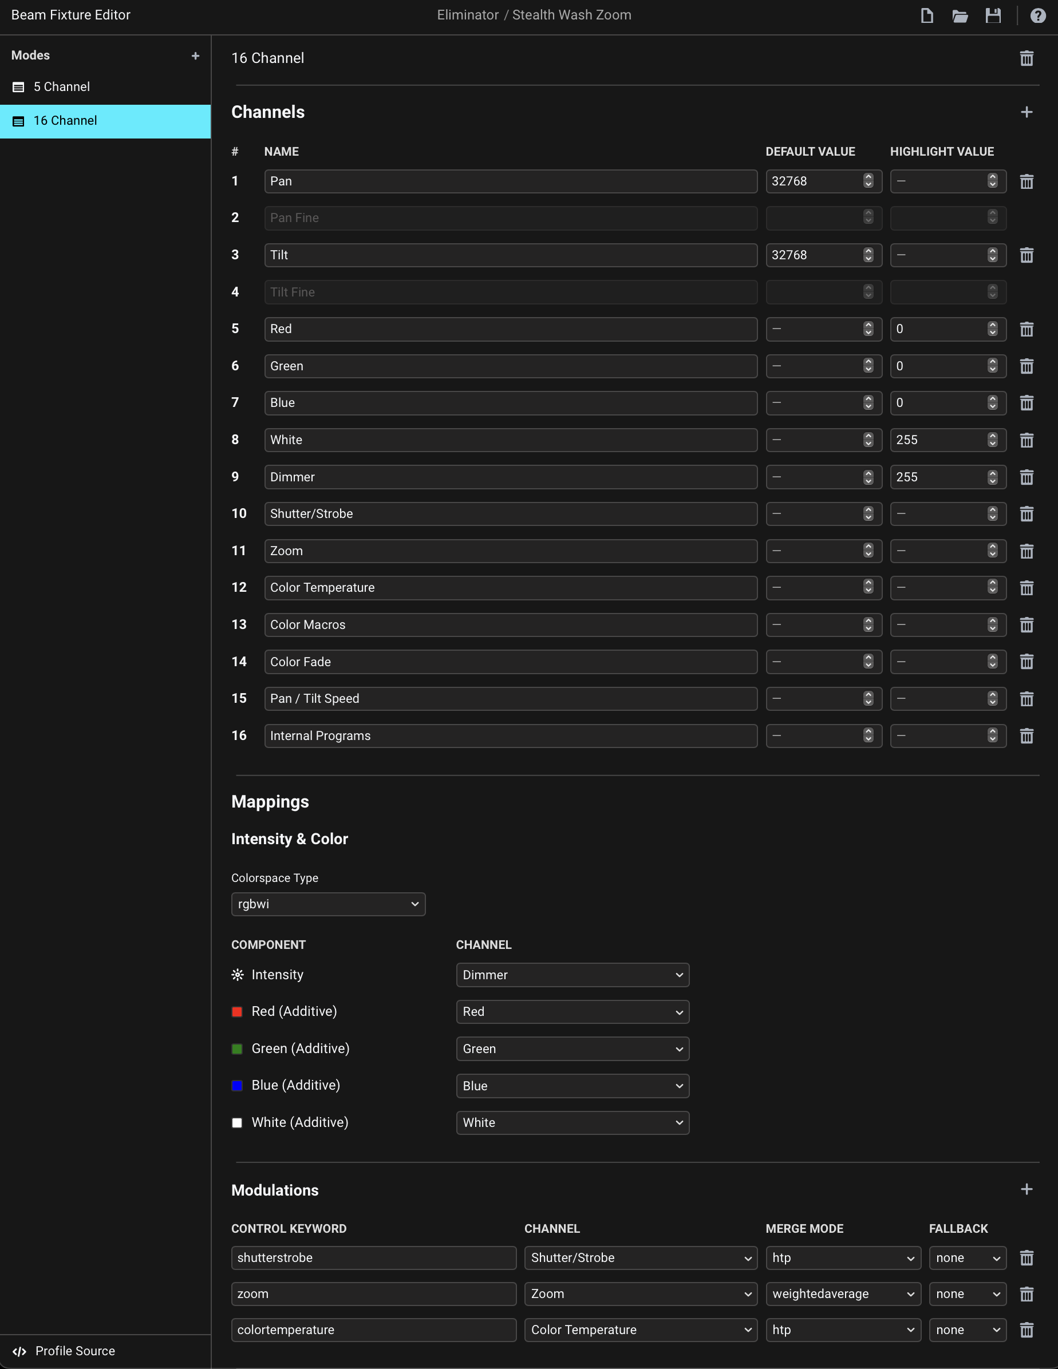Add a new channel with plus icon
The height and width of the screenshot is (1369, 1058).
[x=1026, y=112]
